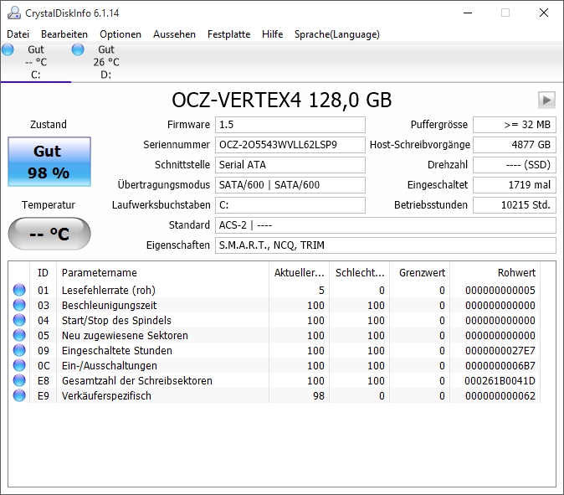Close the CrystalDiskInfo window

[x=543, y=13]
